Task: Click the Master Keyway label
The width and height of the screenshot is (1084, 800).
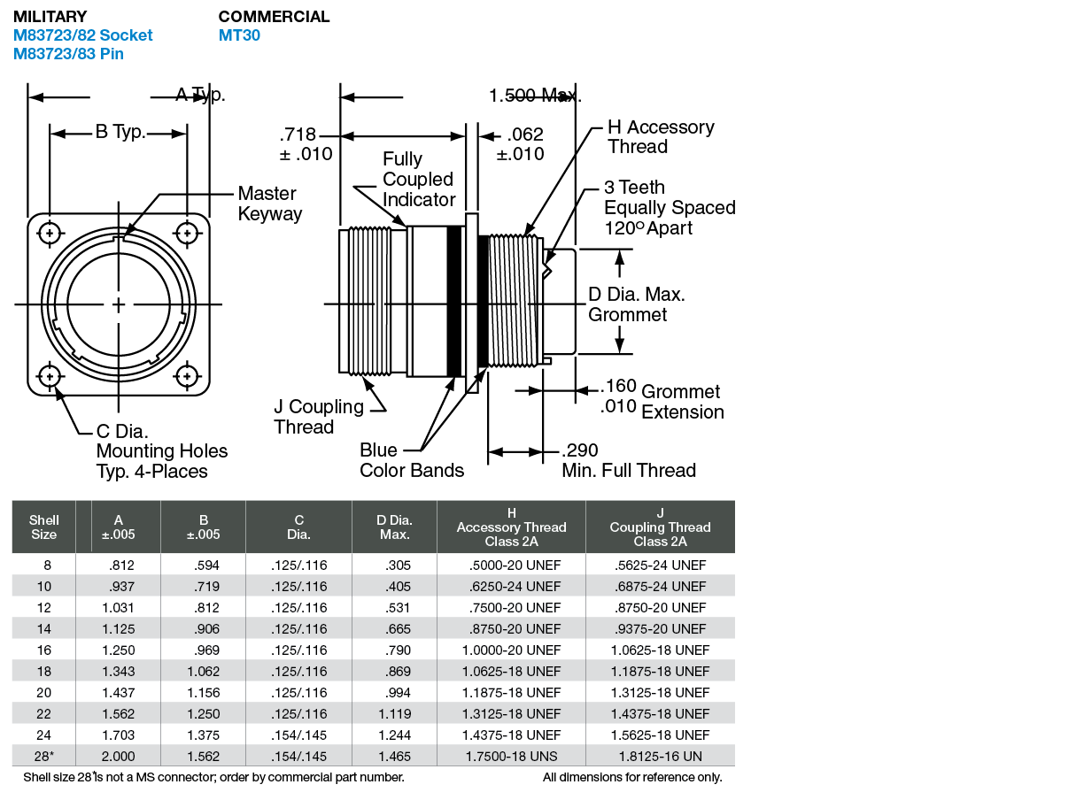Action: point(270,204)
